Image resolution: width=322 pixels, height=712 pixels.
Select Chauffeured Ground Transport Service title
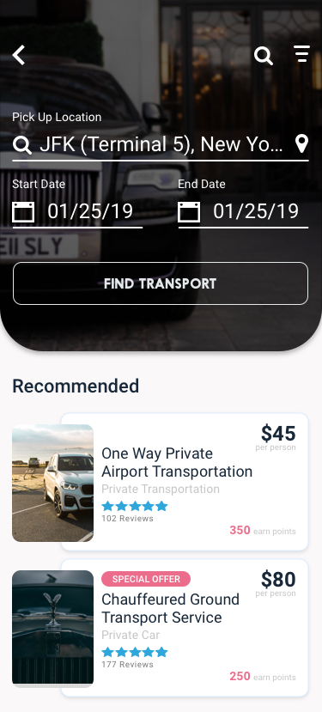pyautogui.click(x=170, y=608)
